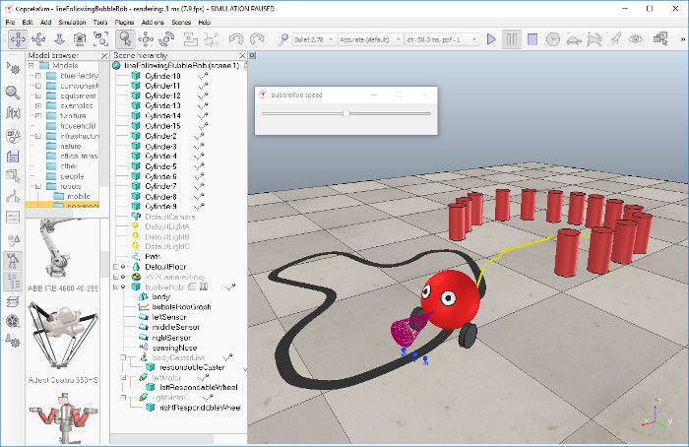Close the Model browser panel
Viewport: 689px width, 447px height.
coord(104,56)
